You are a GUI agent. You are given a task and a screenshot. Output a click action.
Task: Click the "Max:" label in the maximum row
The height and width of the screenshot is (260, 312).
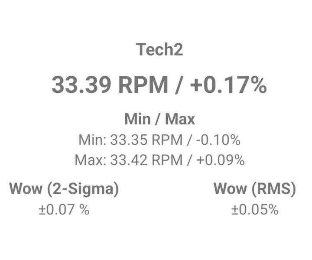point(91,160)
